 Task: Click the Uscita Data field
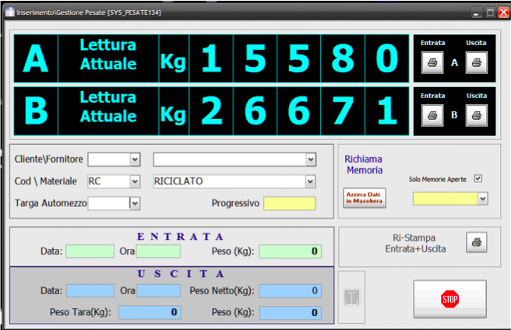point(90,290)
